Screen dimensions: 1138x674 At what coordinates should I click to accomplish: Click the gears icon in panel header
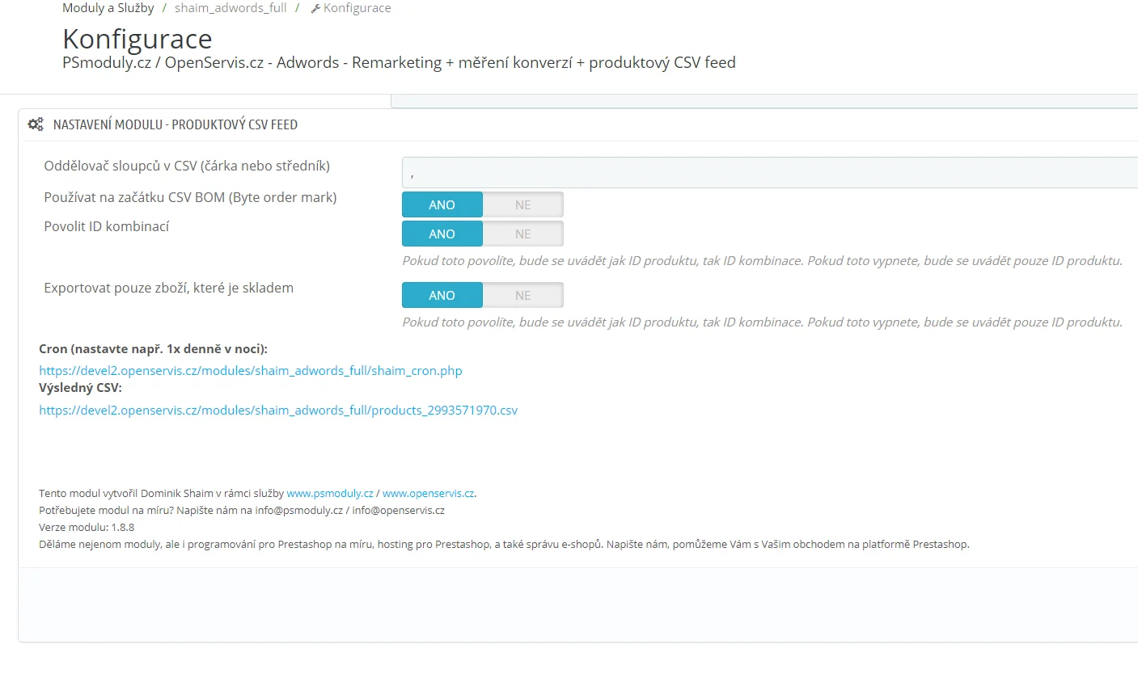36,124
